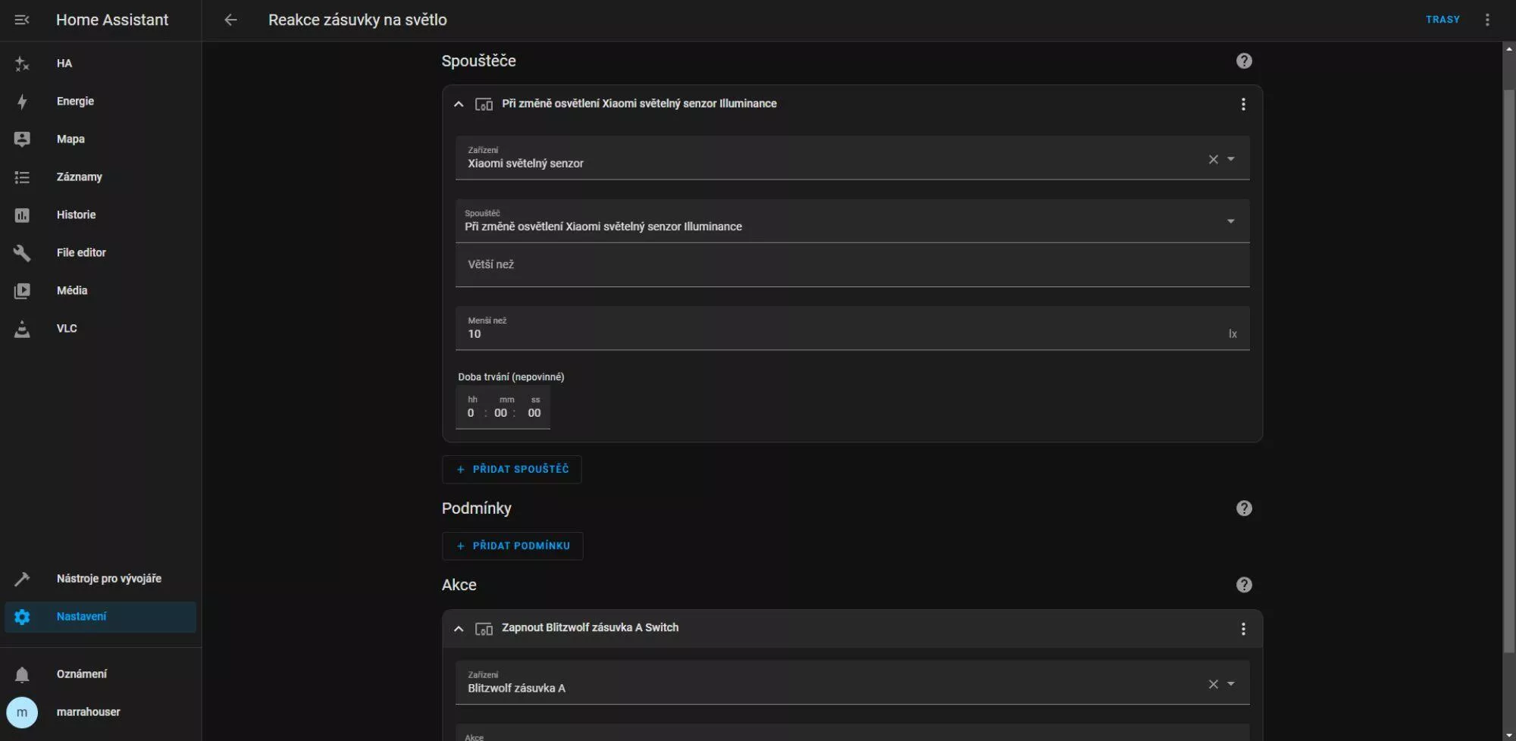Screen dimensions: 1516x741
Task: Focus the Menší než field with value 10
Action: point(852,328)
